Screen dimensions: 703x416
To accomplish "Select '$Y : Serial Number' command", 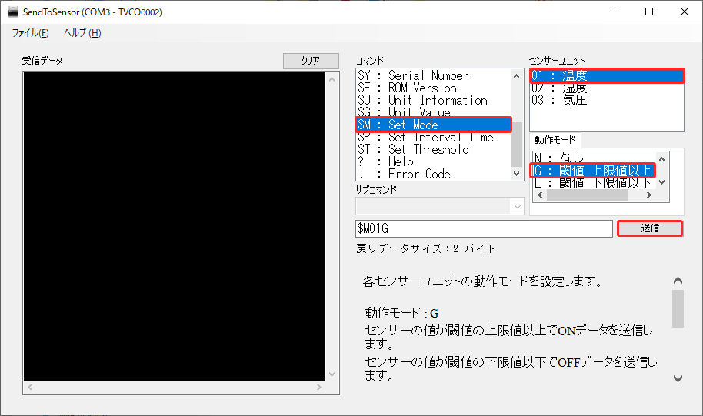I will [434, 75].
